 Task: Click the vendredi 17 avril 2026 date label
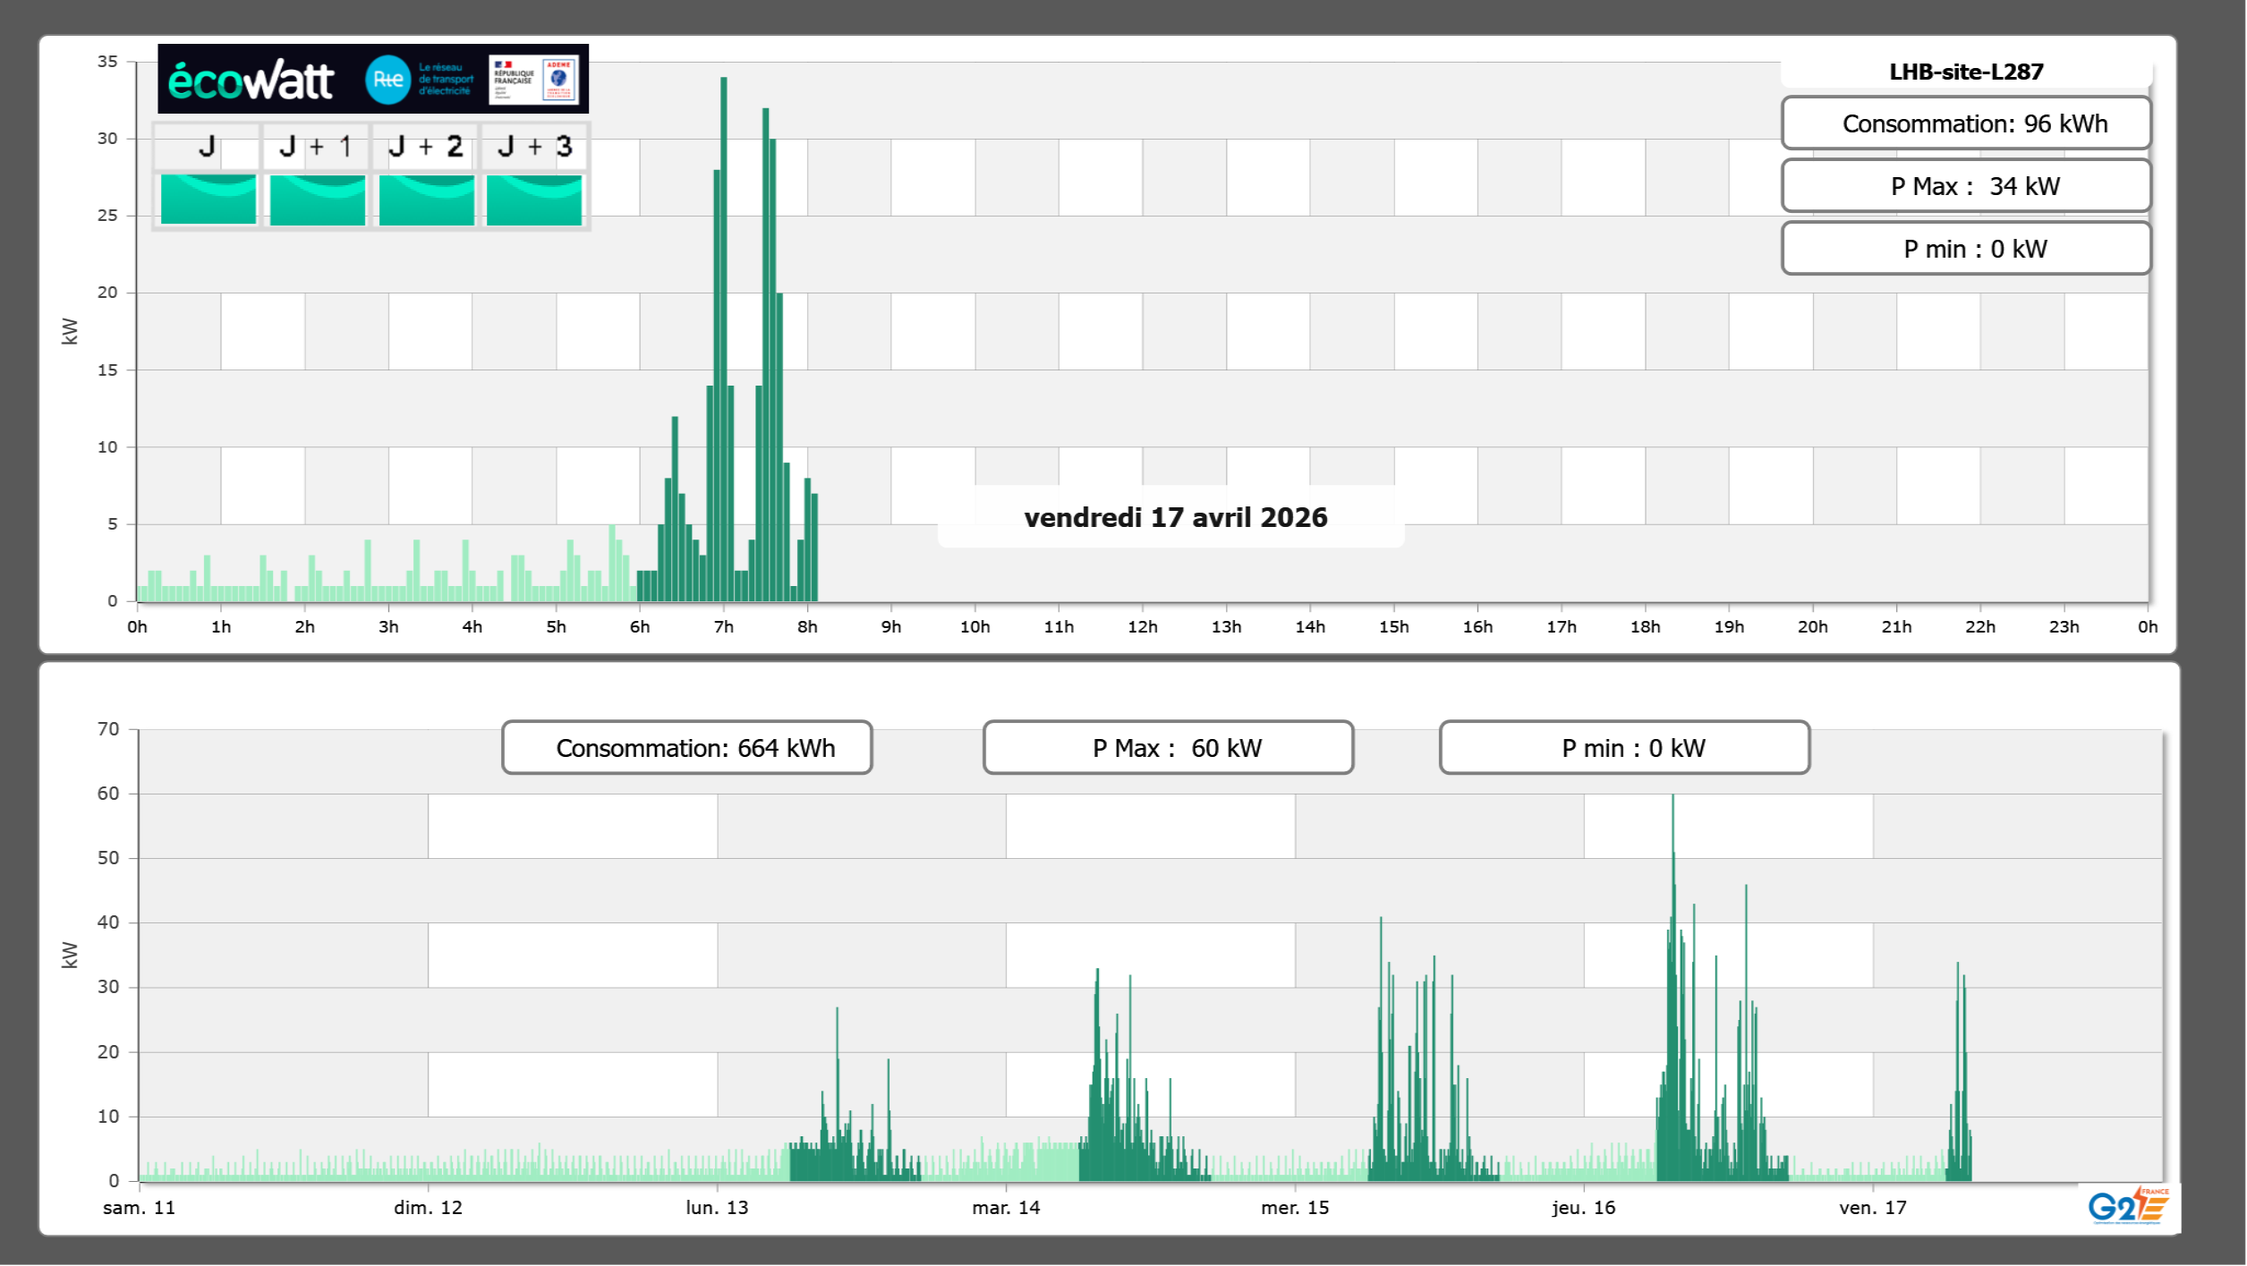tap(1174, 517)
